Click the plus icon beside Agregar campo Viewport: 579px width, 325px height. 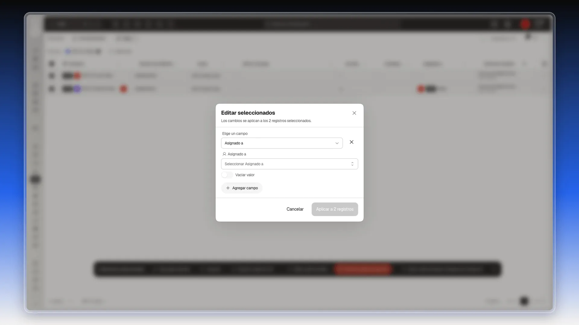click(228, 188)
